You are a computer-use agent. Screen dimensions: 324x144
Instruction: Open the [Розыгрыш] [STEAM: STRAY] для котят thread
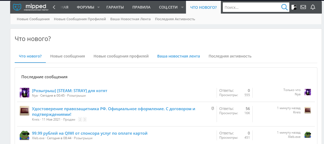(70, 90)
